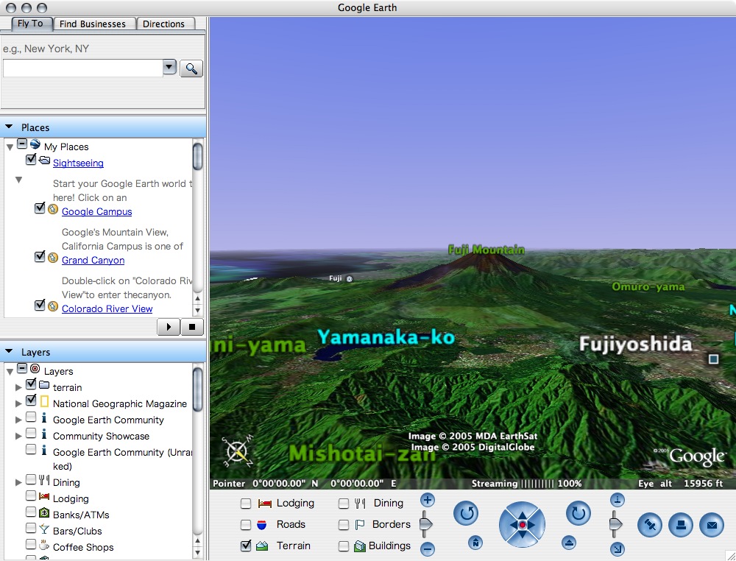Rotate the view counterclockwise
Viewport: 736px width, 561px height.
466,513
